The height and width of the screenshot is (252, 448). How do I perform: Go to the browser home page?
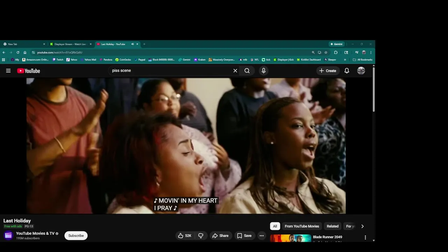[x=25, y=52]
